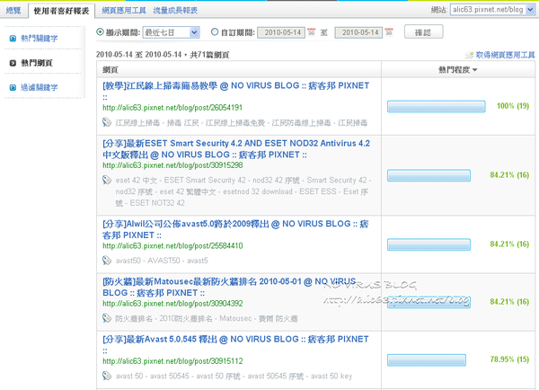Click the tag icon for avast 50545 keywords
The image size is (539, 390).
pyautogui.click(x=107, y=376)
